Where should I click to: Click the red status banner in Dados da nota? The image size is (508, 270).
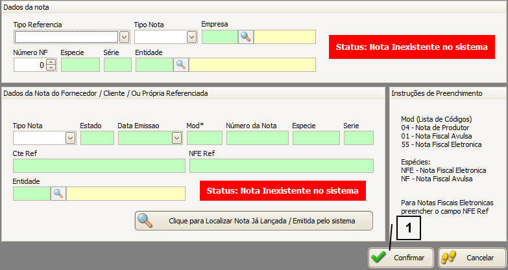[x=412, y=47]
